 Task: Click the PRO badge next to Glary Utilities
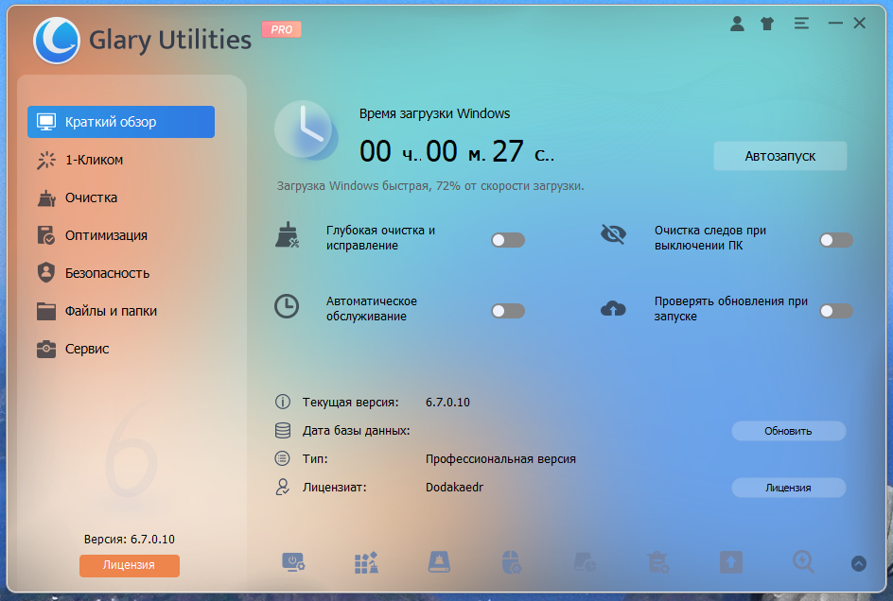282,29
